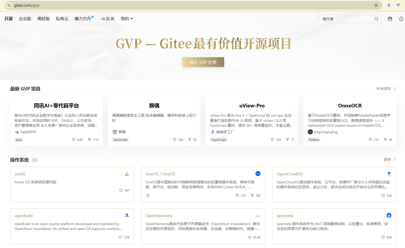Click the anolis organization logo

click(127, 174)
